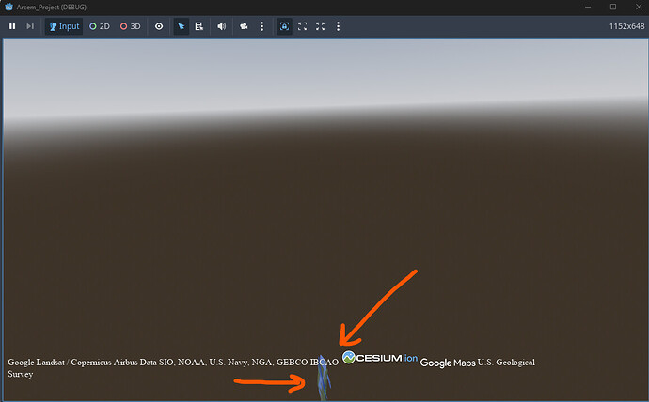Toggle selection visibility with the eye icon

(159, 26)
